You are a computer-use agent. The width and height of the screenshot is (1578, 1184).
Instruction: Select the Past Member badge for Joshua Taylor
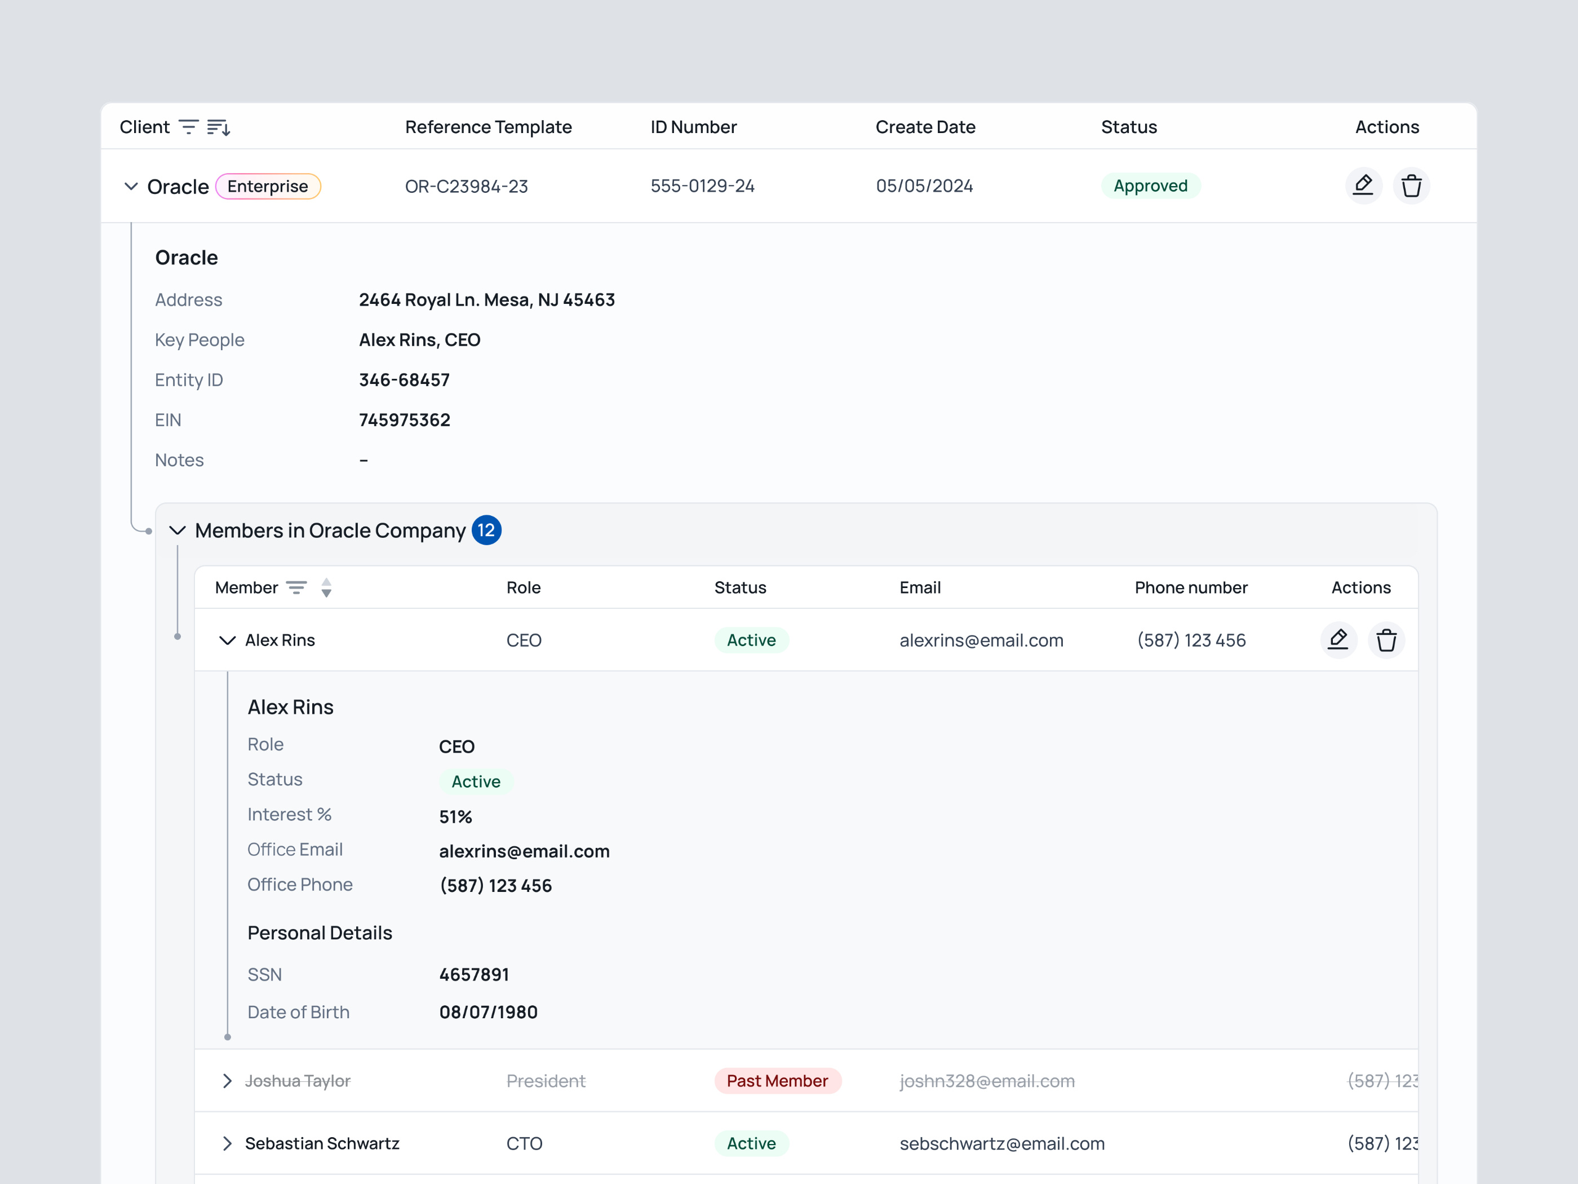pyautogui.click(x=778, y=1080)
